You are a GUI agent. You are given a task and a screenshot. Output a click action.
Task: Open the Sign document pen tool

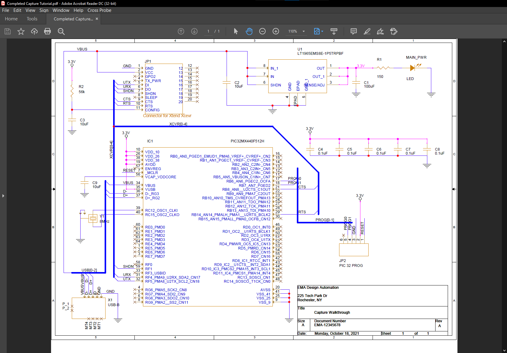point(380,31)
